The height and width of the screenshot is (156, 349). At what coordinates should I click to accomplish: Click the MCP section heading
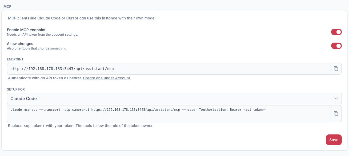tap(7, 6)
